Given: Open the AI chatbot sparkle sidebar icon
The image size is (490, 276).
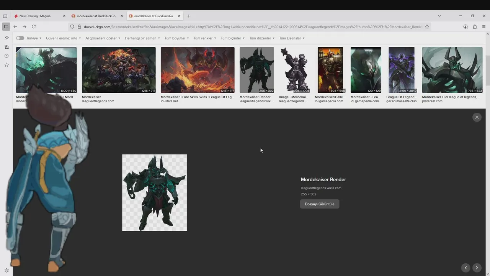Looking at the screenshot, I should [7, 38].
